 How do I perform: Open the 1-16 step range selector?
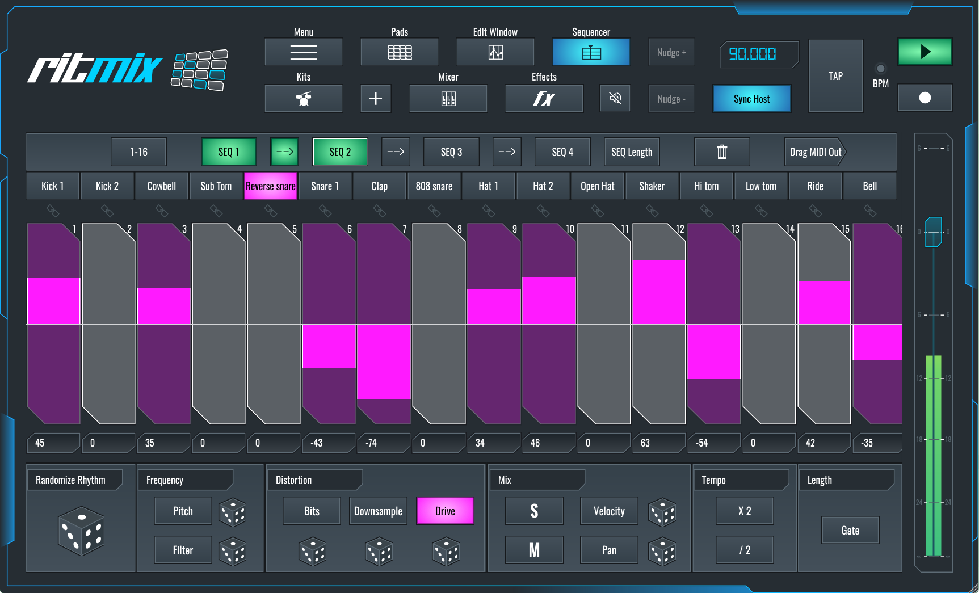pyautogui.click(x=138, y=152)
